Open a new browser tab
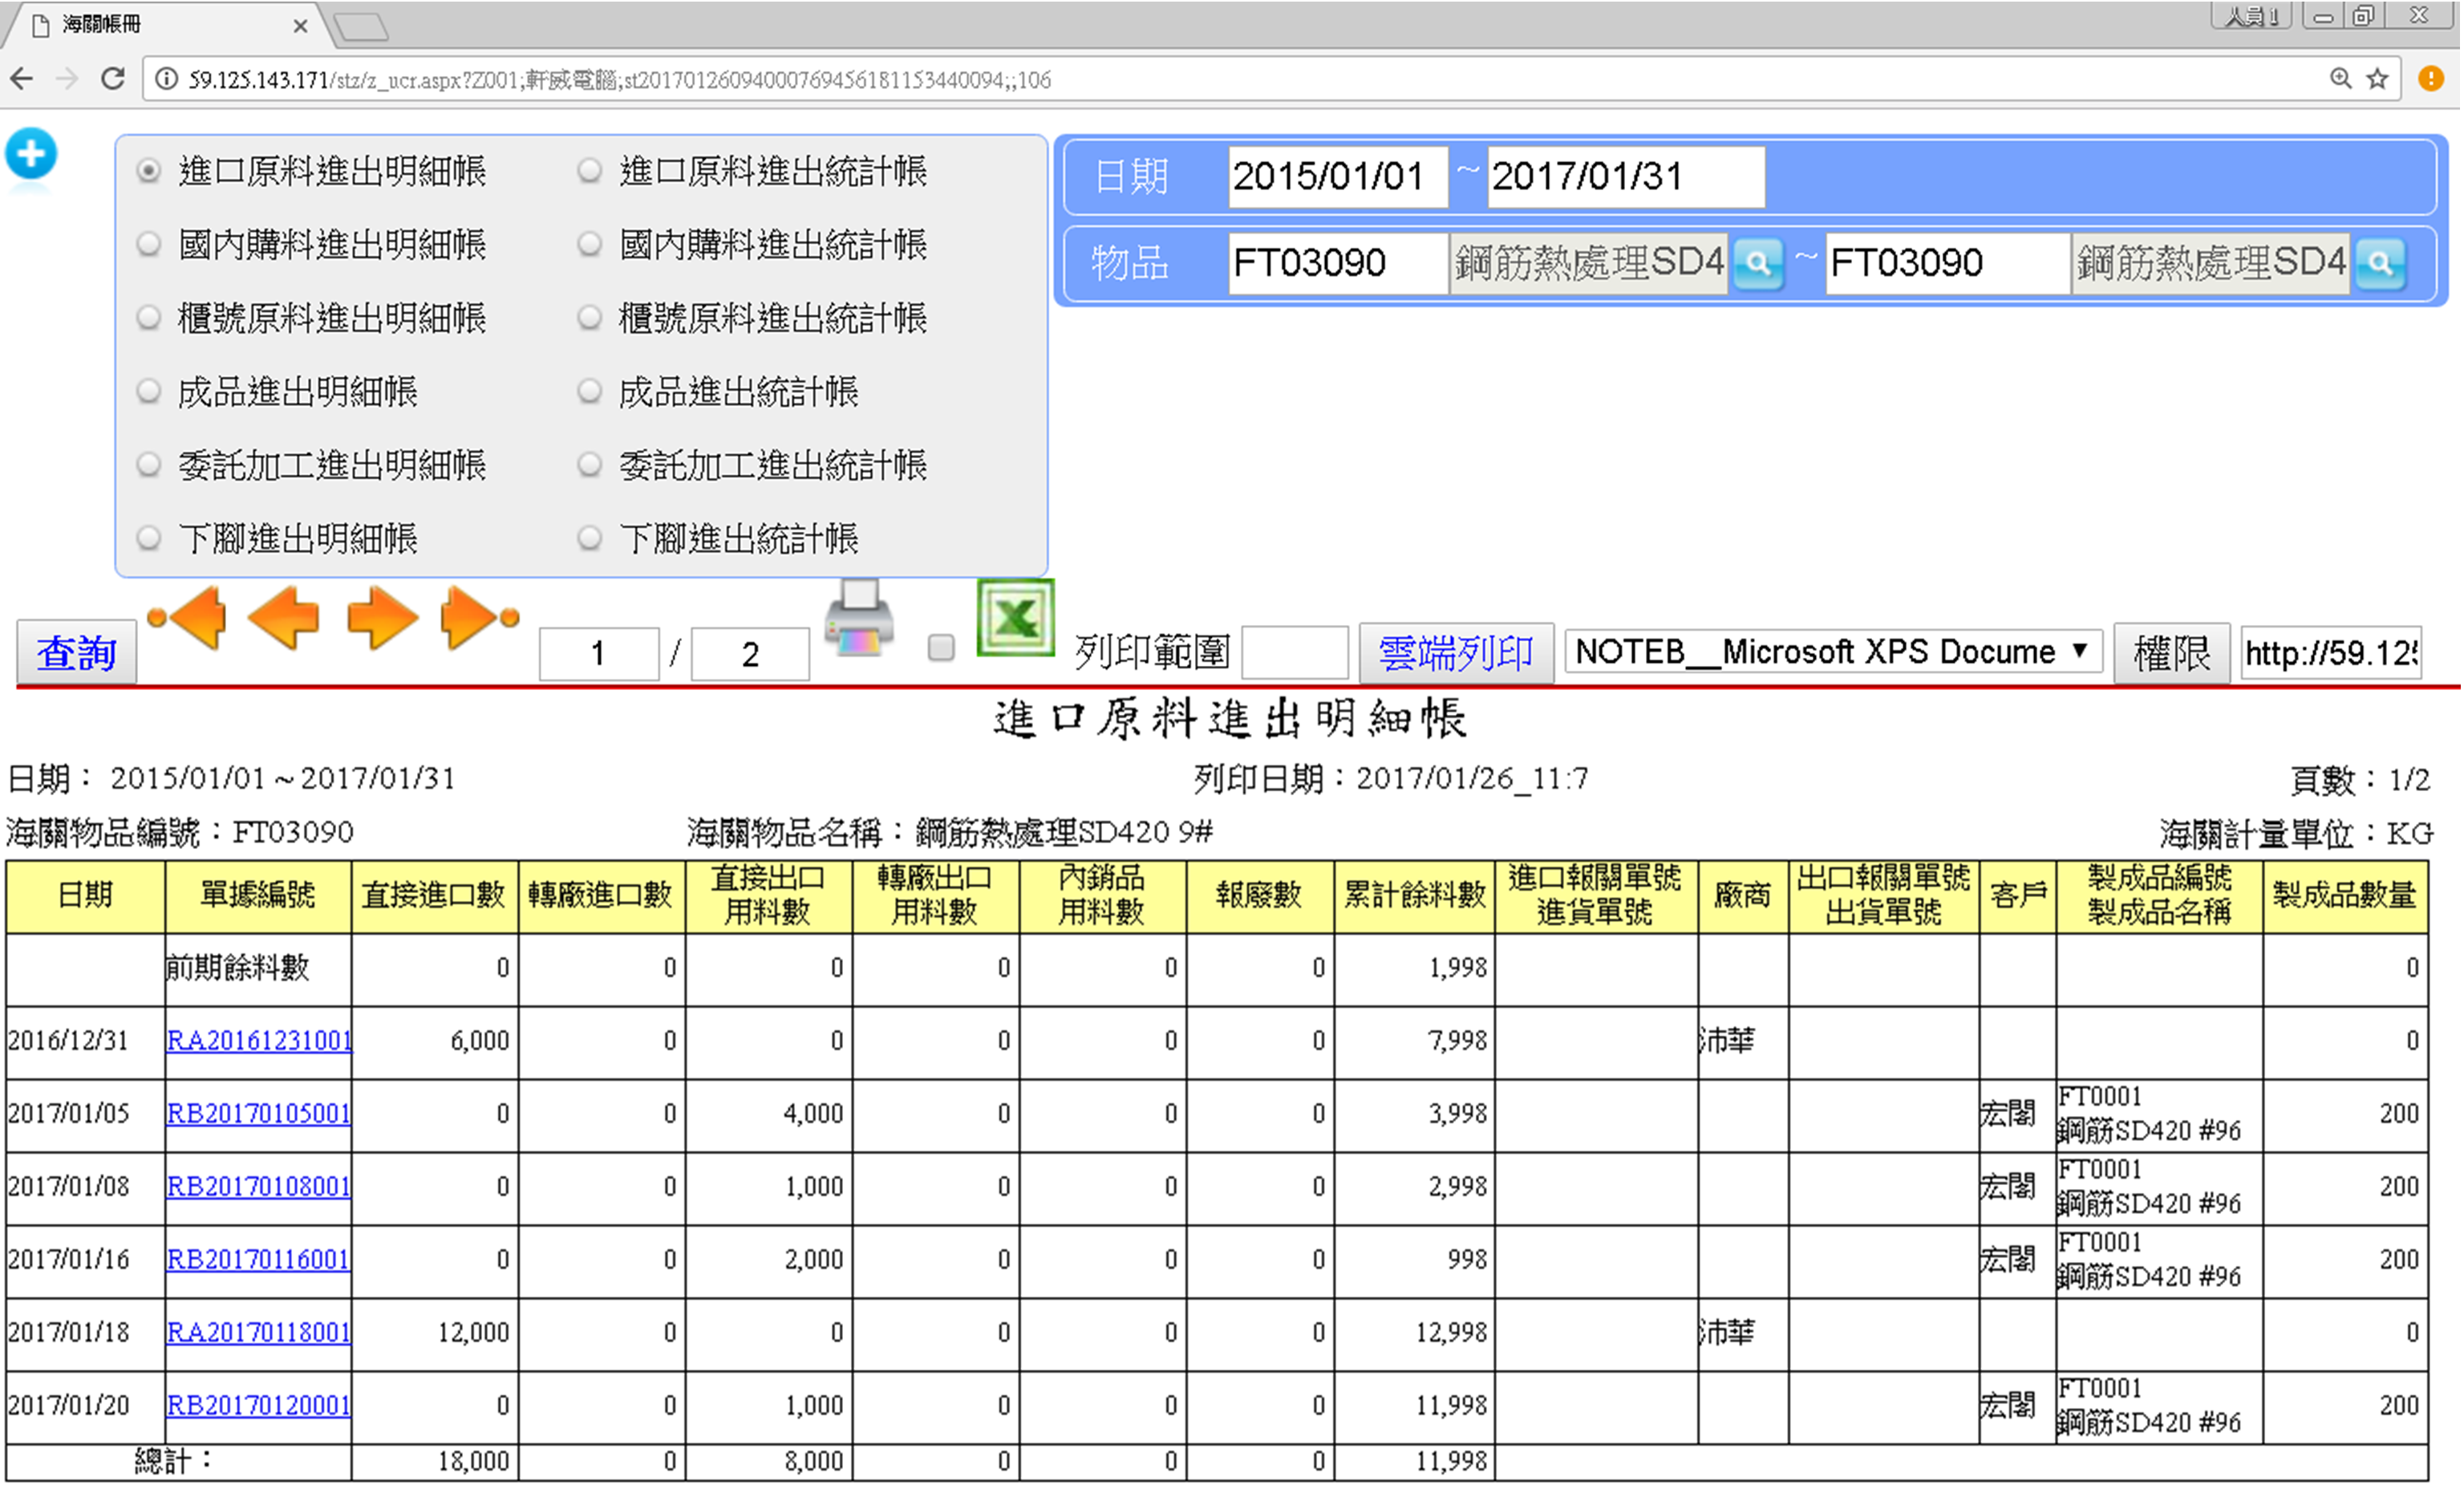The image size is (2464, 1502). [x=360, y=27]
